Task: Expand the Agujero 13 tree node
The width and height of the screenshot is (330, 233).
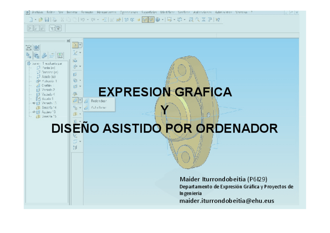Action: pyautogui.click(x=34, y=112)
